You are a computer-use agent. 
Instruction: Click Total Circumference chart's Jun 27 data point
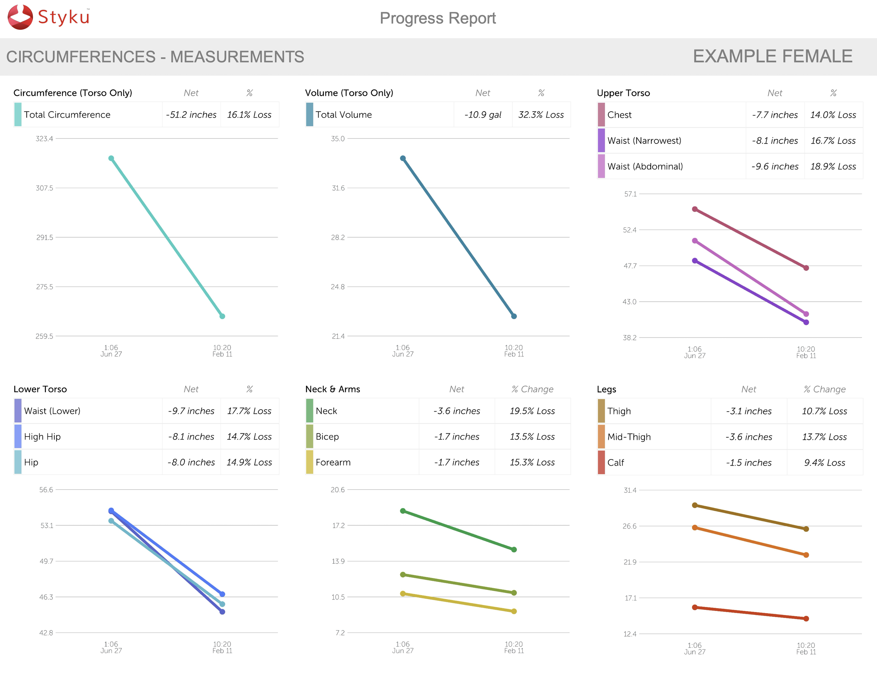111,158
